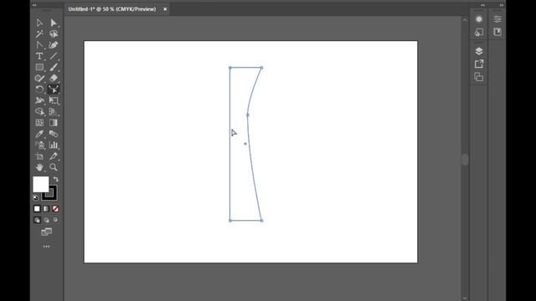
Task: Activate the Type tool
Action: tap(39, 56)
